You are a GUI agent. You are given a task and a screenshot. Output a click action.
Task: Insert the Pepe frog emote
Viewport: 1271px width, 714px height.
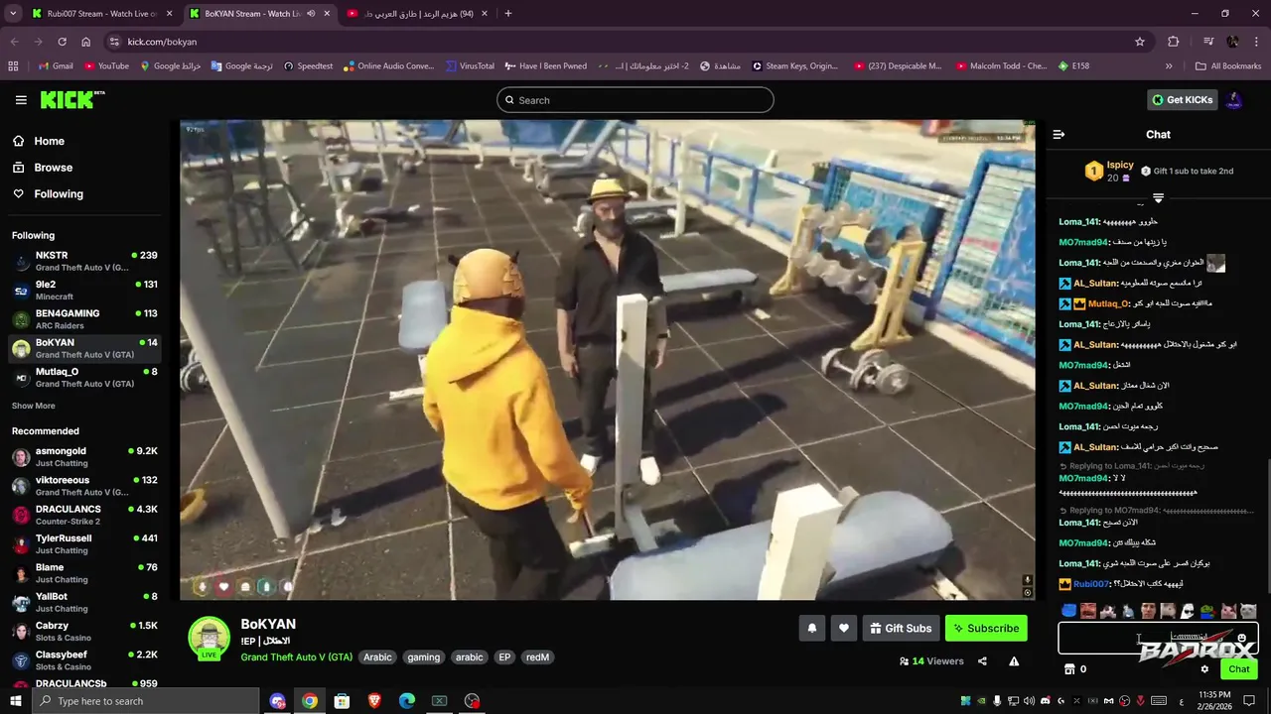(1207, 611)
